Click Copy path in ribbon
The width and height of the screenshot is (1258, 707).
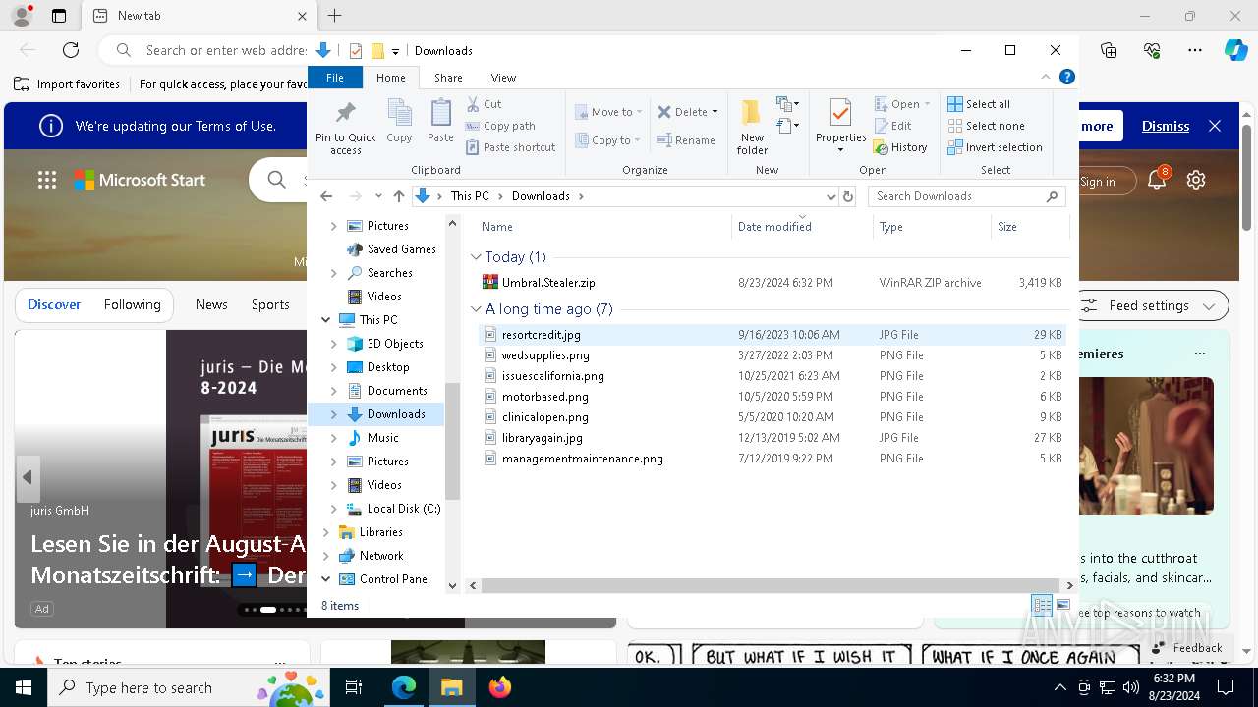pos(500,126)
